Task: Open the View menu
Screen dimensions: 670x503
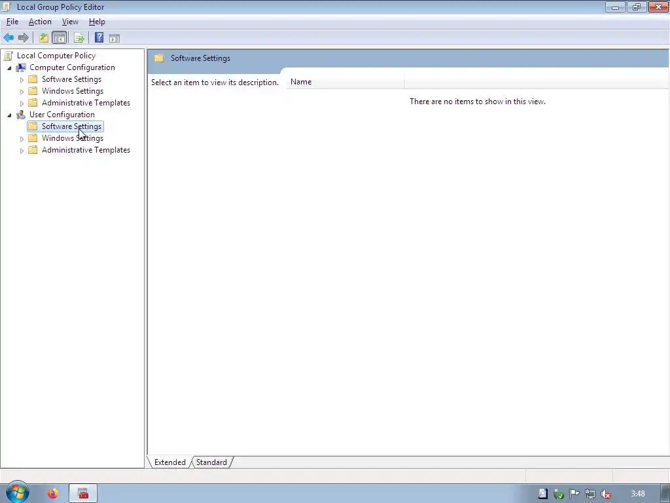Action: click(70, 22)
